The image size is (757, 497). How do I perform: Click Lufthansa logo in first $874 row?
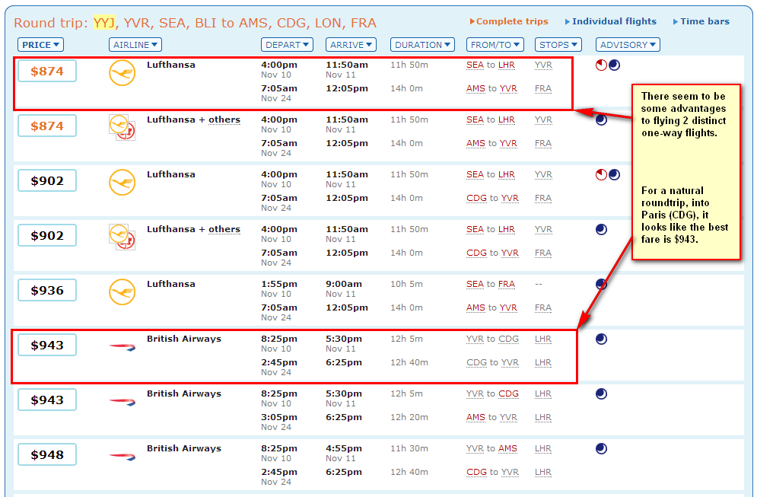(x=122, y=73)
